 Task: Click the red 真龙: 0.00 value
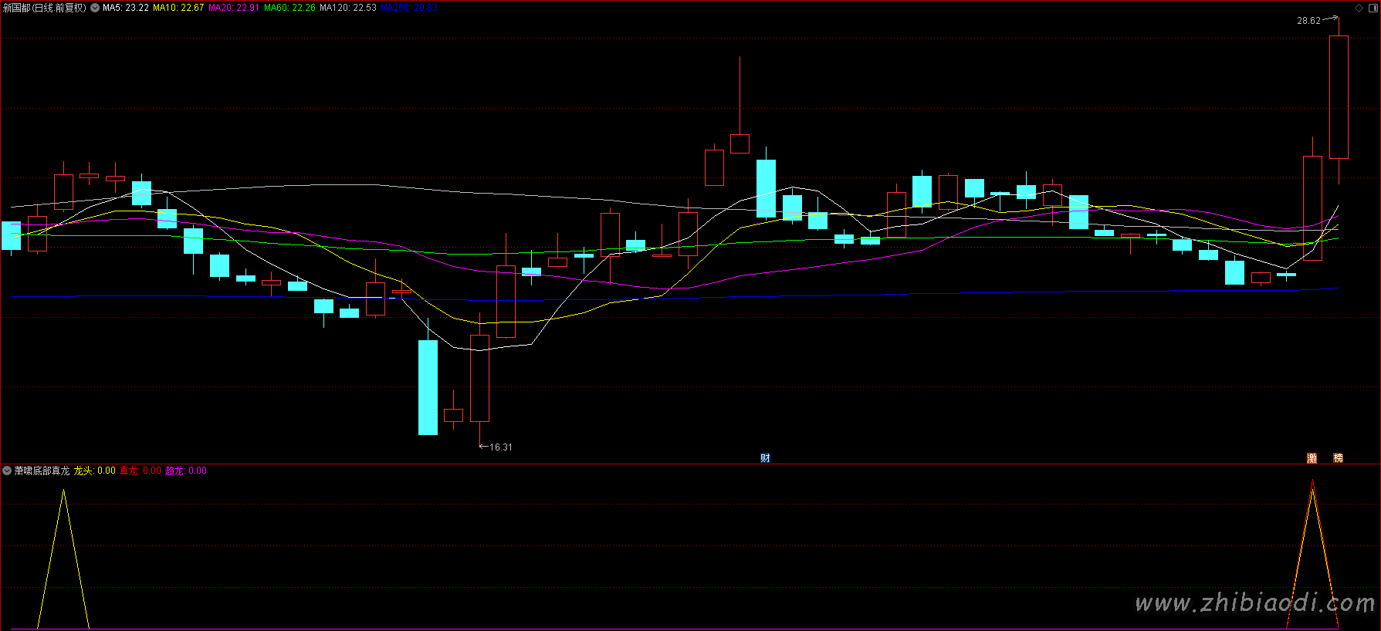click(x=140, y=471)
